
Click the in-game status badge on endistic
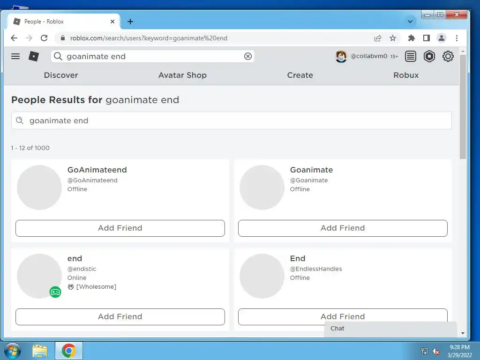point(55,292)
